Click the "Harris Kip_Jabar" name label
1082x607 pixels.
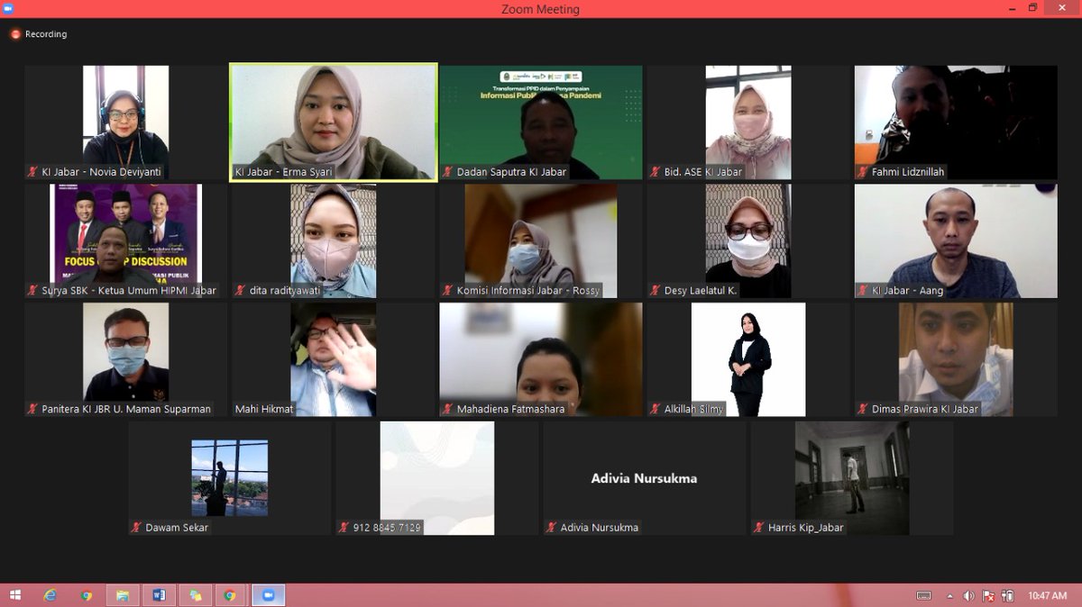(805, 528)
